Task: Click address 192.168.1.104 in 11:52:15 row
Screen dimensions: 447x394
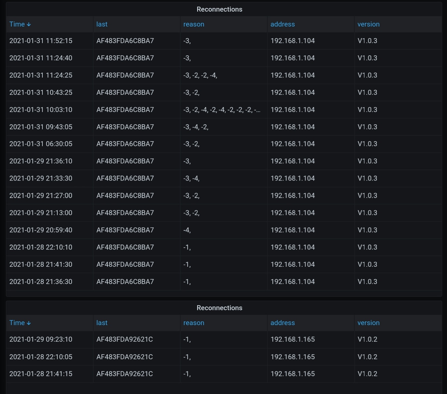Action: pos(293,41)
